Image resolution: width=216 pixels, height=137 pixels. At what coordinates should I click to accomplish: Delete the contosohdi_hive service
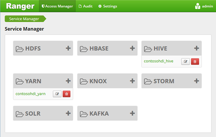click(195, 62)
